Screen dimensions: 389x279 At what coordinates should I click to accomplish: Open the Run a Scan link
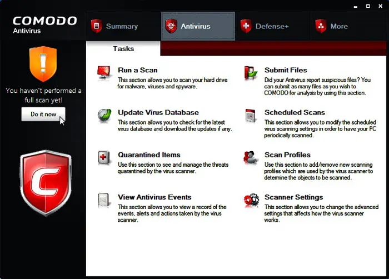tap(138, 70)
